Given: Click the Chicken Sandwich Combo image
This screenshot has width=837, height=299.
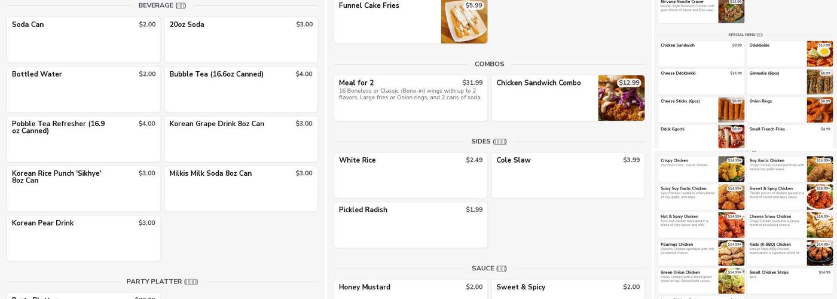Looking at the screenshot, I should point(621,98).
